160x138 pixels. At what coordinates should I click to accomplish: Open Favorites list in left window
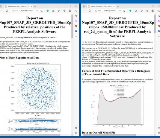pyautogui.click(x=59, y=11)
